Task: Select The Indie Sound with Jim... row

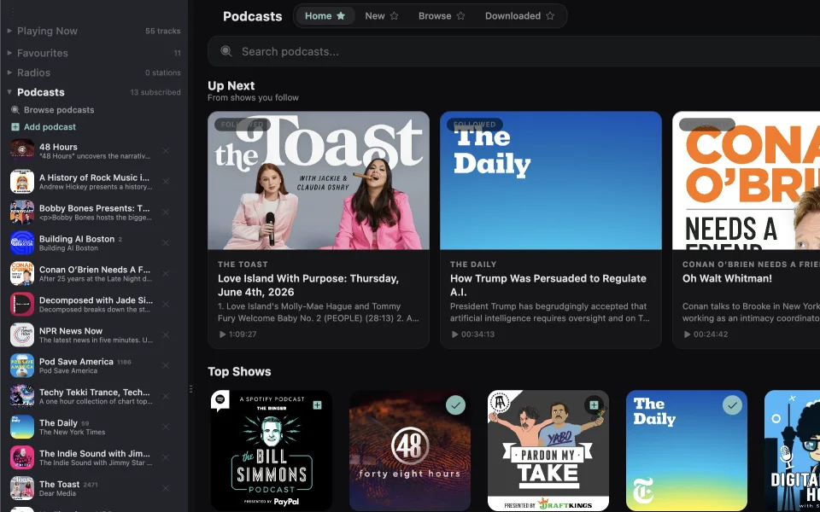Action: [x=94, y=457]
